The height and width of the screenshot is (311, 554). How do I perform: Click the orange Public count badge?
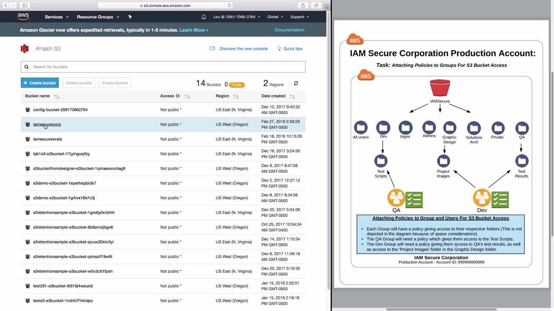[x=237, y=85]
